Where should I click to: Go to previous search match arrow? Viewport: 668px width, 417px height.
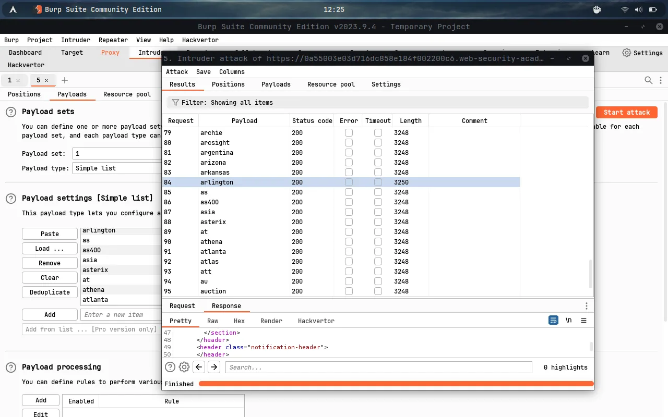tap(199, 367)
